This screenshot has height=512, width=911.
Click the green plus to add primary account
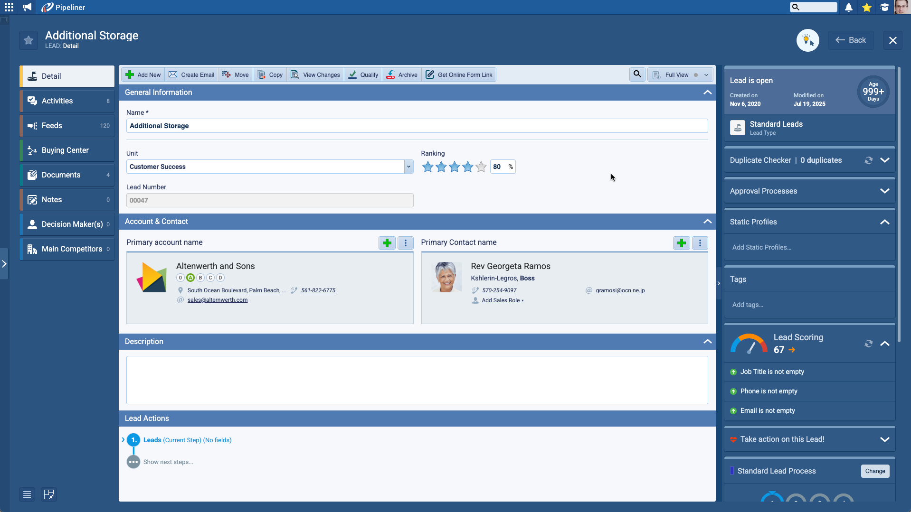[x=387, y=243]
